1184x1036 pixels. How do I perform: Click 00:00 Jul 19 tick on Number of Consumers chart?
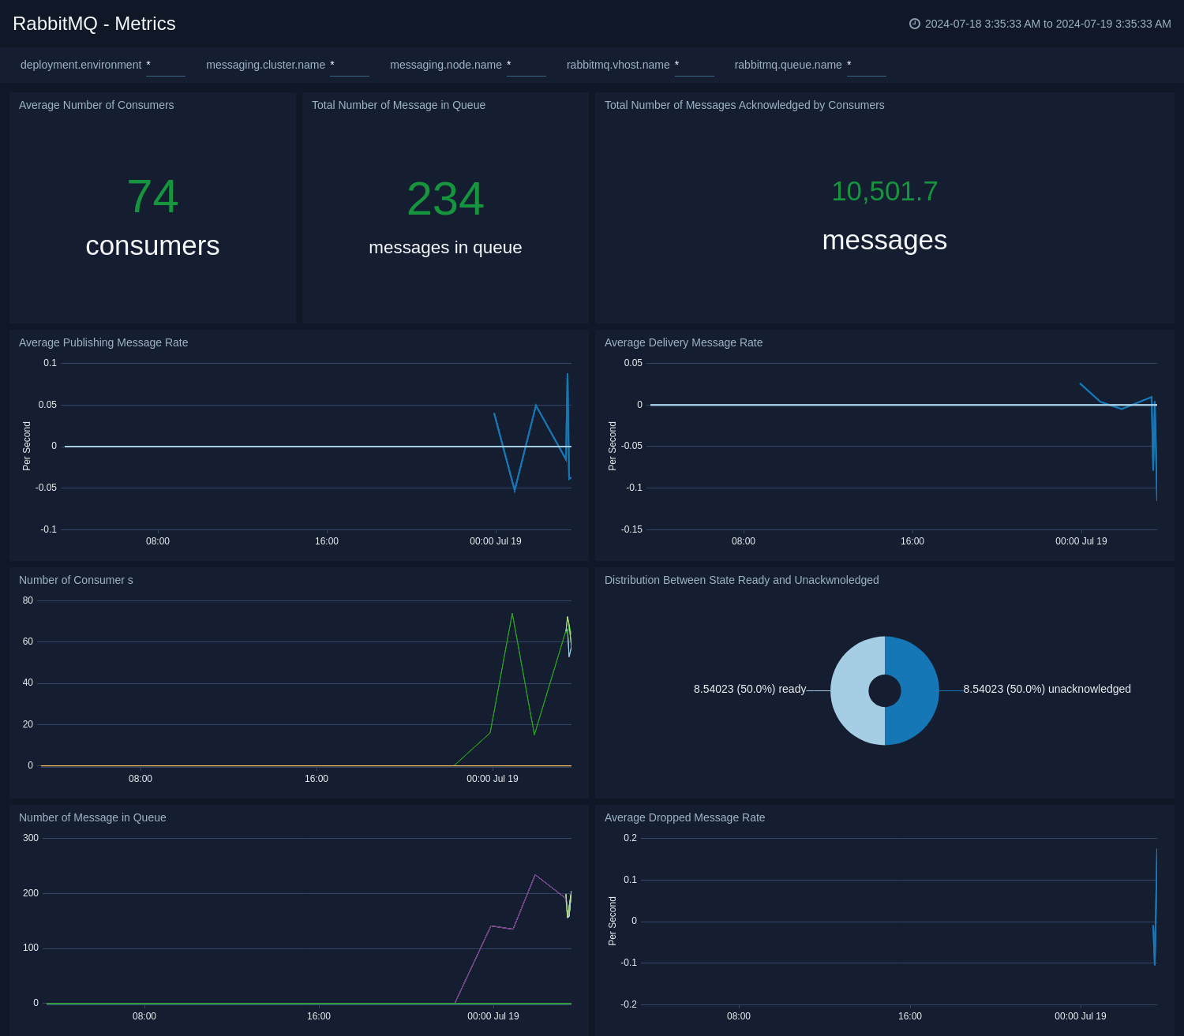tap(493, 779)
